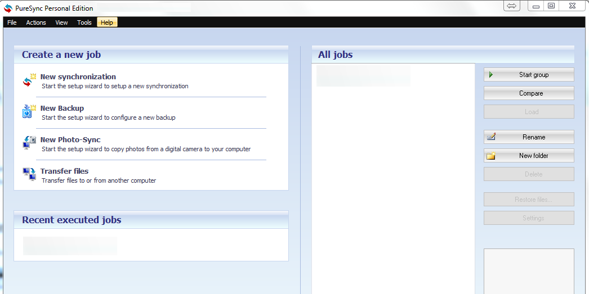Select the entry under Recent executed jobs
The width and height of the screenshot is (589, 294).
pos(70,246)
